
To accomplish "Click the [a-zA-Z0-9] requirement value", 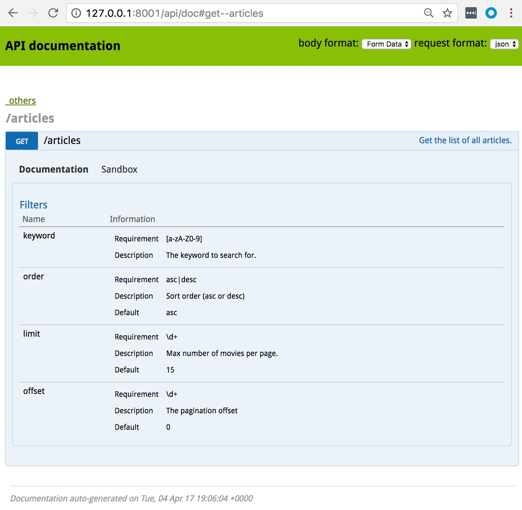I will point(184,239).
